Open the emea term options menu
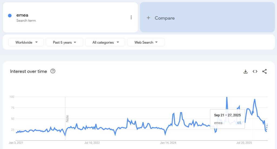The height and width of the screenshot is (149, 277). pos(131,18)
